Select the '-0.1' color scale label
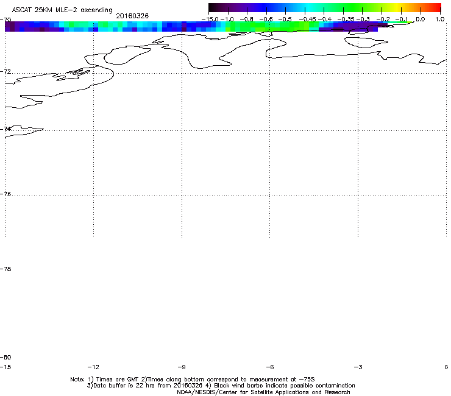Viewport: 451px width, 396px height. point(402,19)
